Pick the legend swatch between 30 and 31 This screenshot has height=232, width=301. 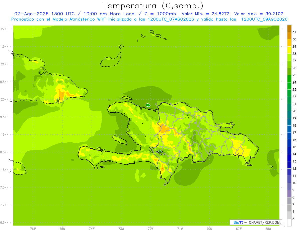click(289, 36)
